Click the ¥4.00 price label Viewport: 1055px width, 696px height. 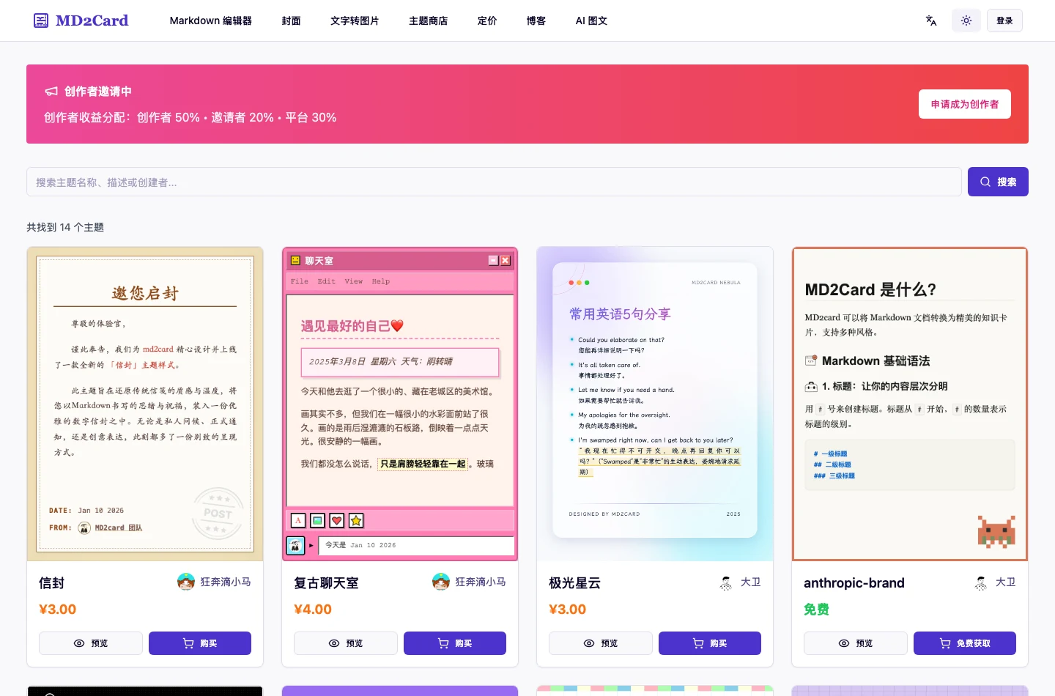pyautogui.click(x=313, y=610)
